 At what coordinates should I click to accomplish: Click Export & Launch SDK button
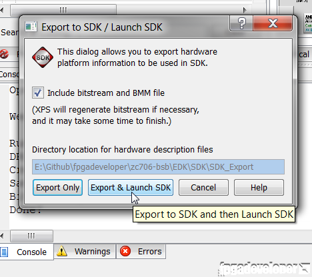(x=131, y=188)
